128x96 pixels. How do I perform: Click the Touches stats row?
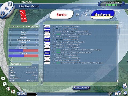click(x=23, y=45)
